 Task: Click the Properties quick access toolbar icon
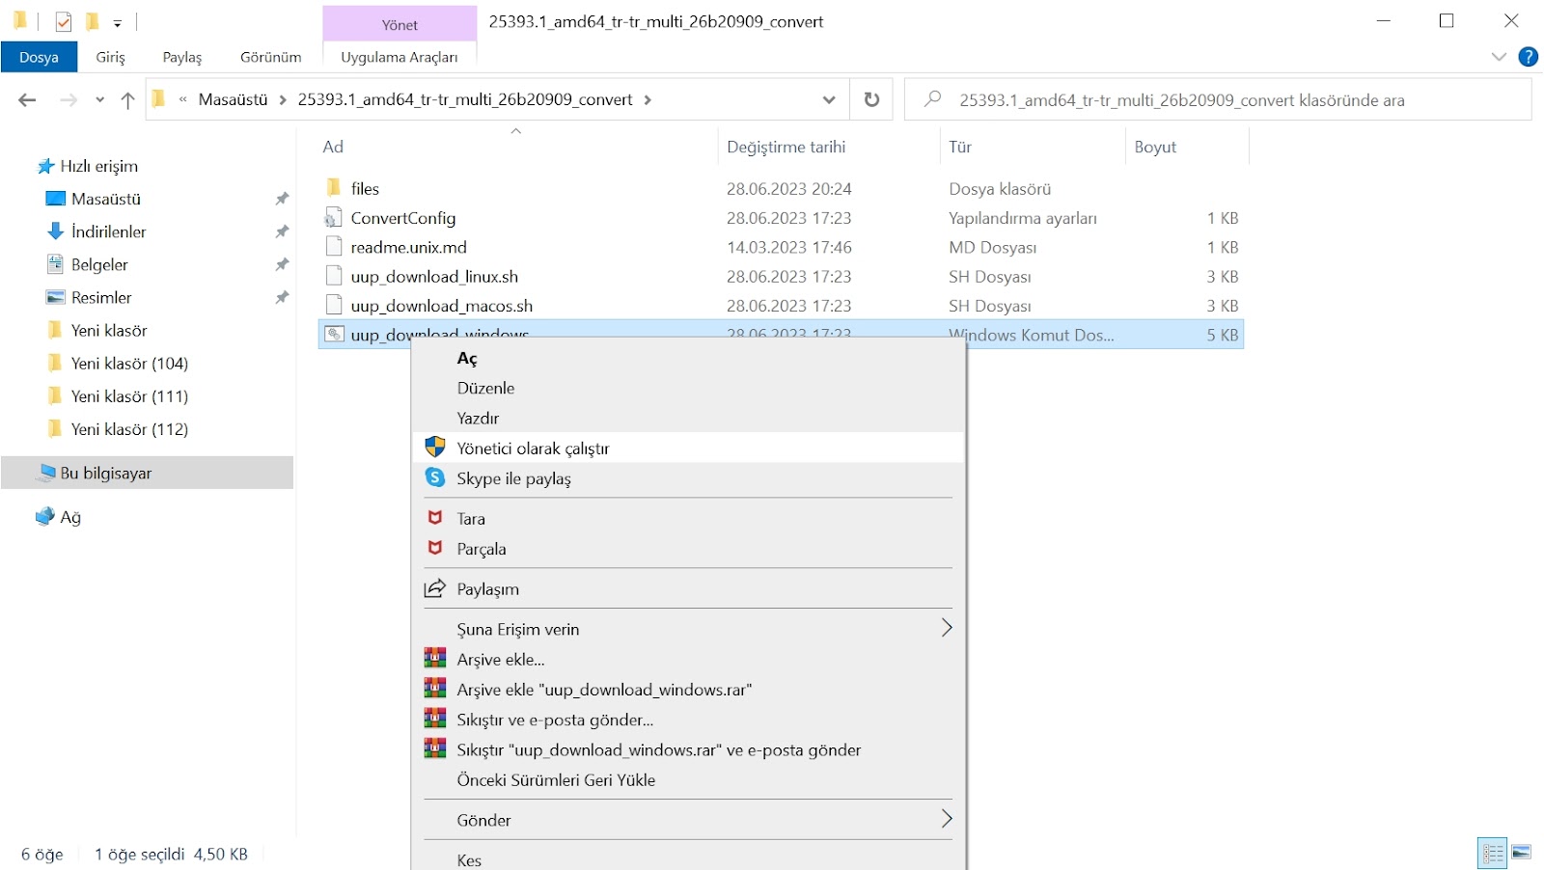click(64, 21)
